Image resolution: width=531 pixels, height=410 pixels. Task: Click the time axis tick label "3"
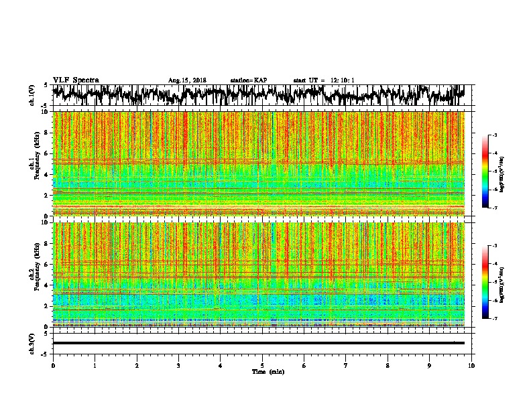click(178, 366)
